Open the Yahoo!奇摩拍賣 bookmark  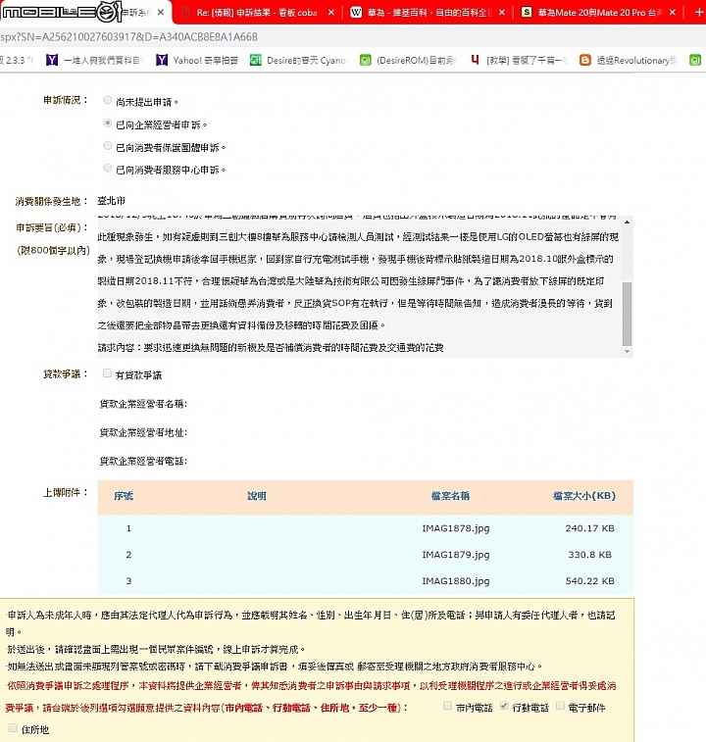pos(197,60)
